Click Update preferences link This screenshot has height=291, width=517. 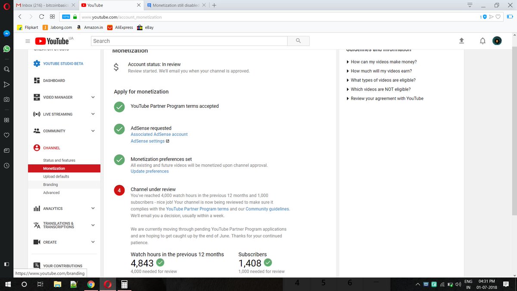149,172
